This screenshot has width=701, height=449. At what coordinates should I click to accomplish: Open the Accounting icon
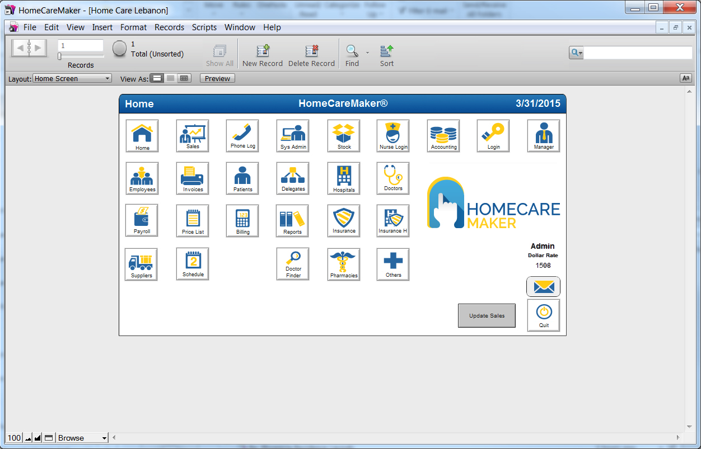point(443,136)
